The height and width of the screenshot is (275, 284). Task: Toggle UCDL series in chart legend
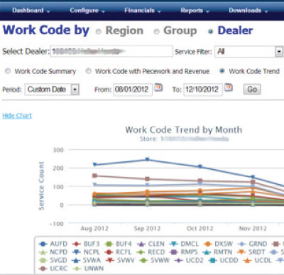(x=257, y=260)
